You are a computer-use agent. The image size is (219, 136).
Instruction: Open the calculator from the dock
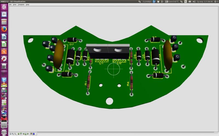pyautogui.click(x=4, y=66)
